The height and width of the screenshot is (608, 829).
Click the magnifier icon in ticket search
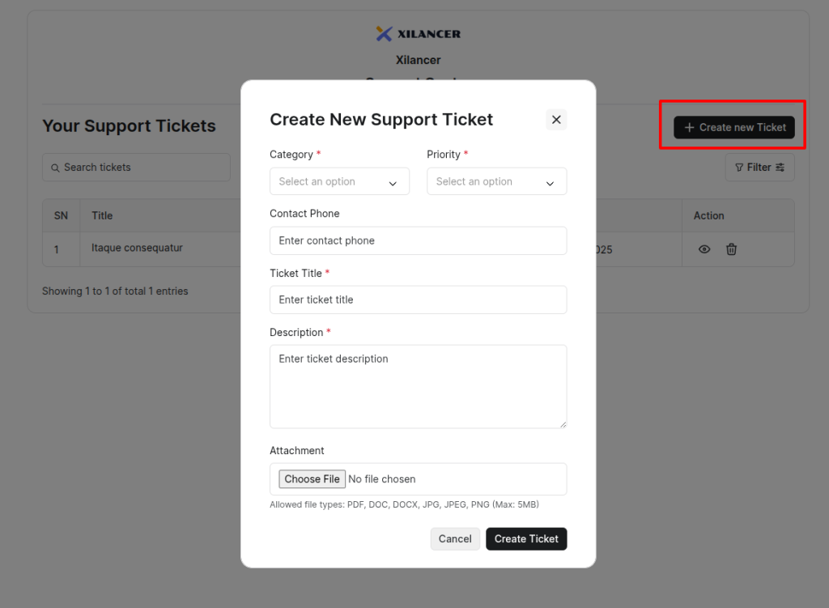click(55, 168)
